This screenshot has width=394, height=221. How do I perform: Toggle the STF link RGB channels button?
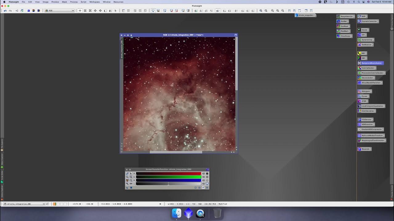point(127,173)
